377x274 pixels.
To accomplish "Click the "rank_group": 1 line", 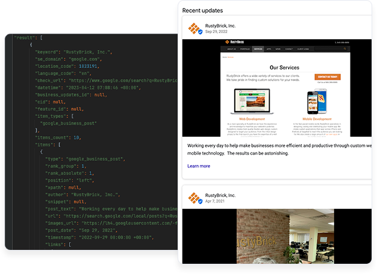I will (x=66, y=166).
